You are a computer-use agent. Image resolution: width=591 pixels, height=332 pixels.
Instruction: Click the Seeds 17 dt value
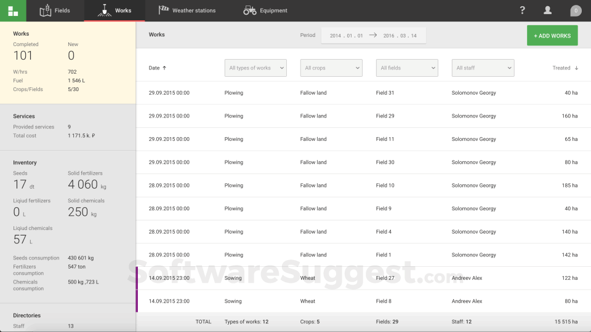pyautogui.click(x=24, y=184)
